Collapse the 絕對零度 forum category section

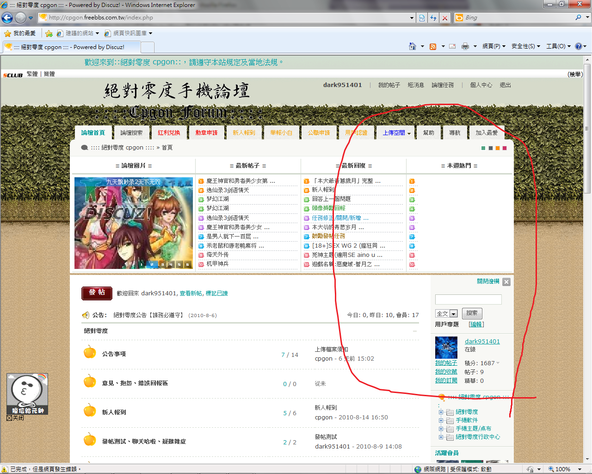[x=415, y=331]
